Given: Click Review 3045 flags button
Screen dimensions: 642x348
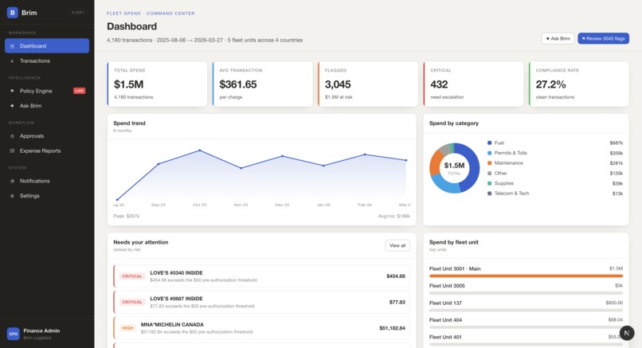Looking at the screenshot, I should [x=603, y=38].
